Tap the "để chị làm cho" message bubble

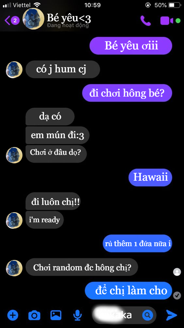129,291
